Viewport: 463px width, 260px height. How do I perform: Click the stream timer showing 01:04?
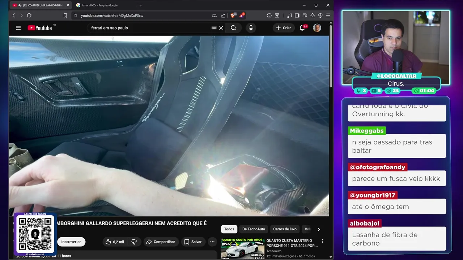[x=424, y=91]
